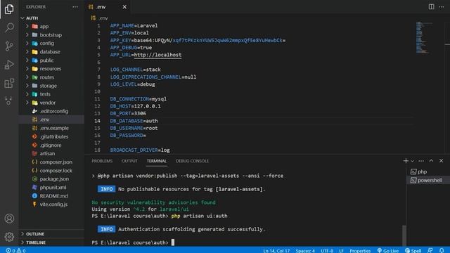Image resolution: width=450 pixels, height=253 pixels.
Task: Close the .env editor tab
Action: click(124, 7)
